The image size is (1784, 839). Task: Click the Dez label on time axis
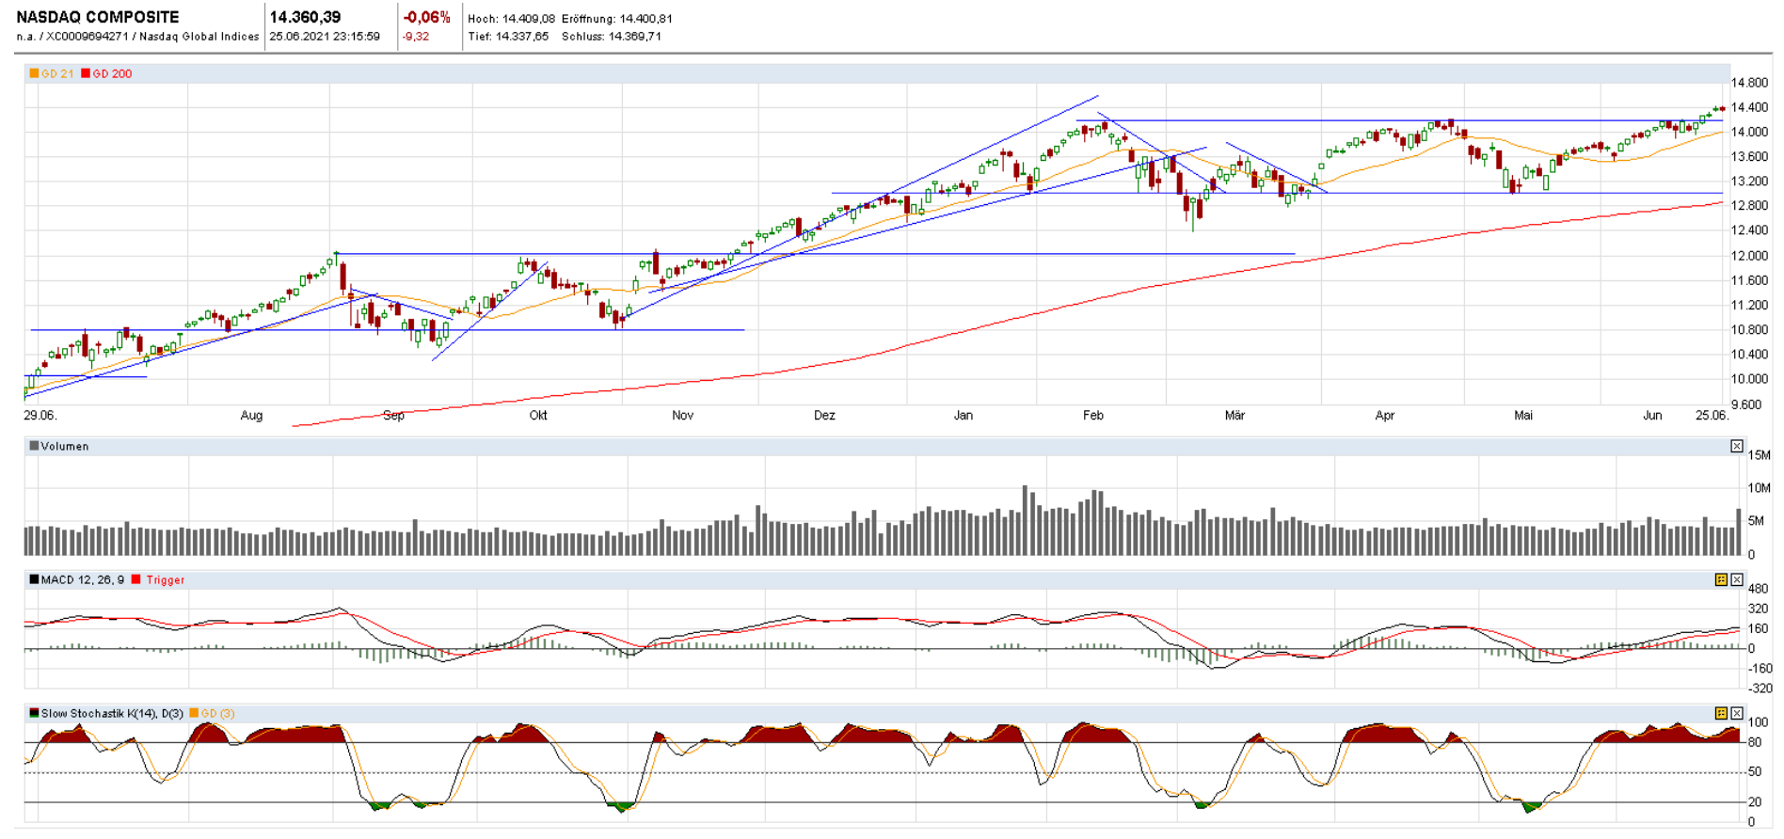[x=824, y=416]
